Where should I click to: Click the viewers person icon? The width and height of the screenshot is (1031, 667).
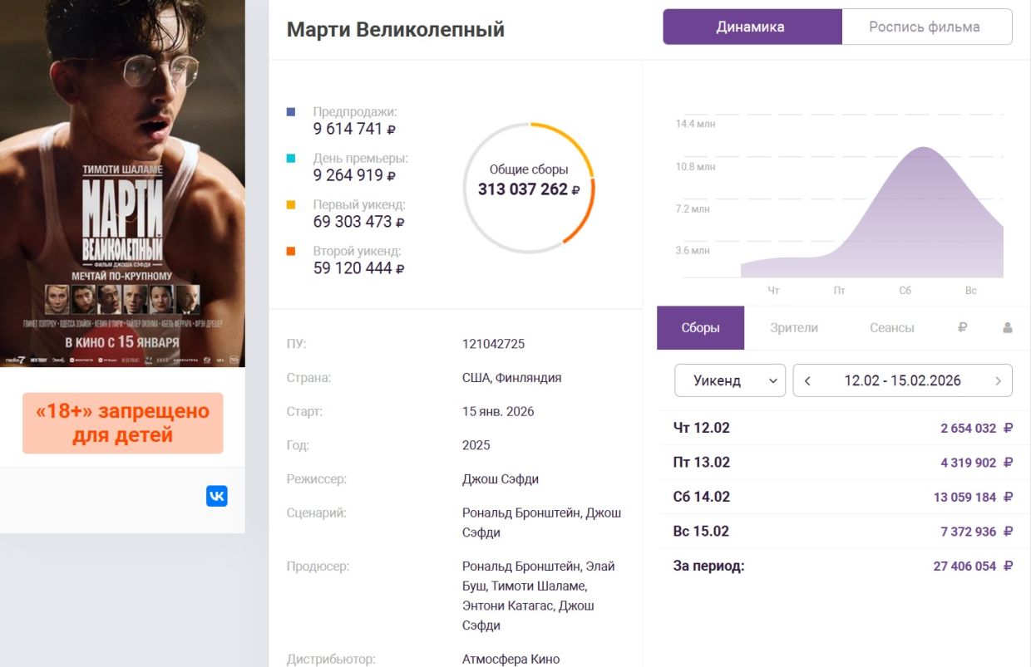(1008, 327)
